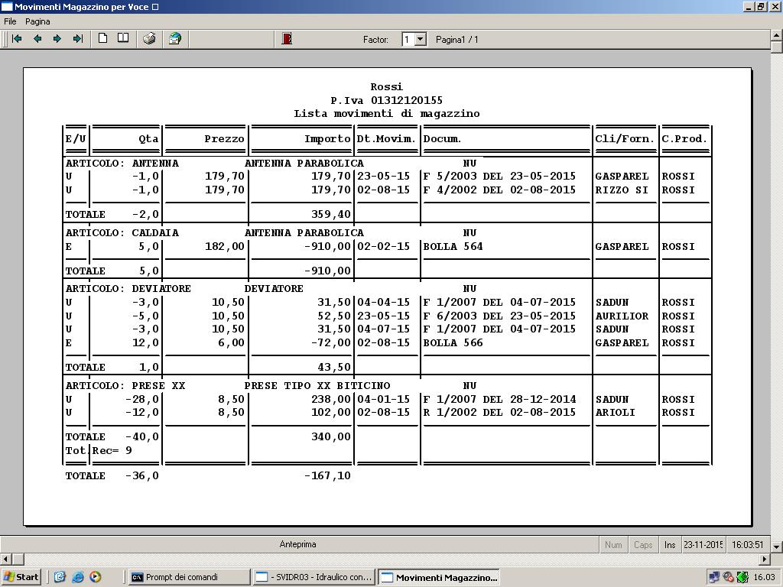This screenshot has height=587, width=783.
Task: Select Movimenti Magazzino taskbar button
Action: point(440,577)
